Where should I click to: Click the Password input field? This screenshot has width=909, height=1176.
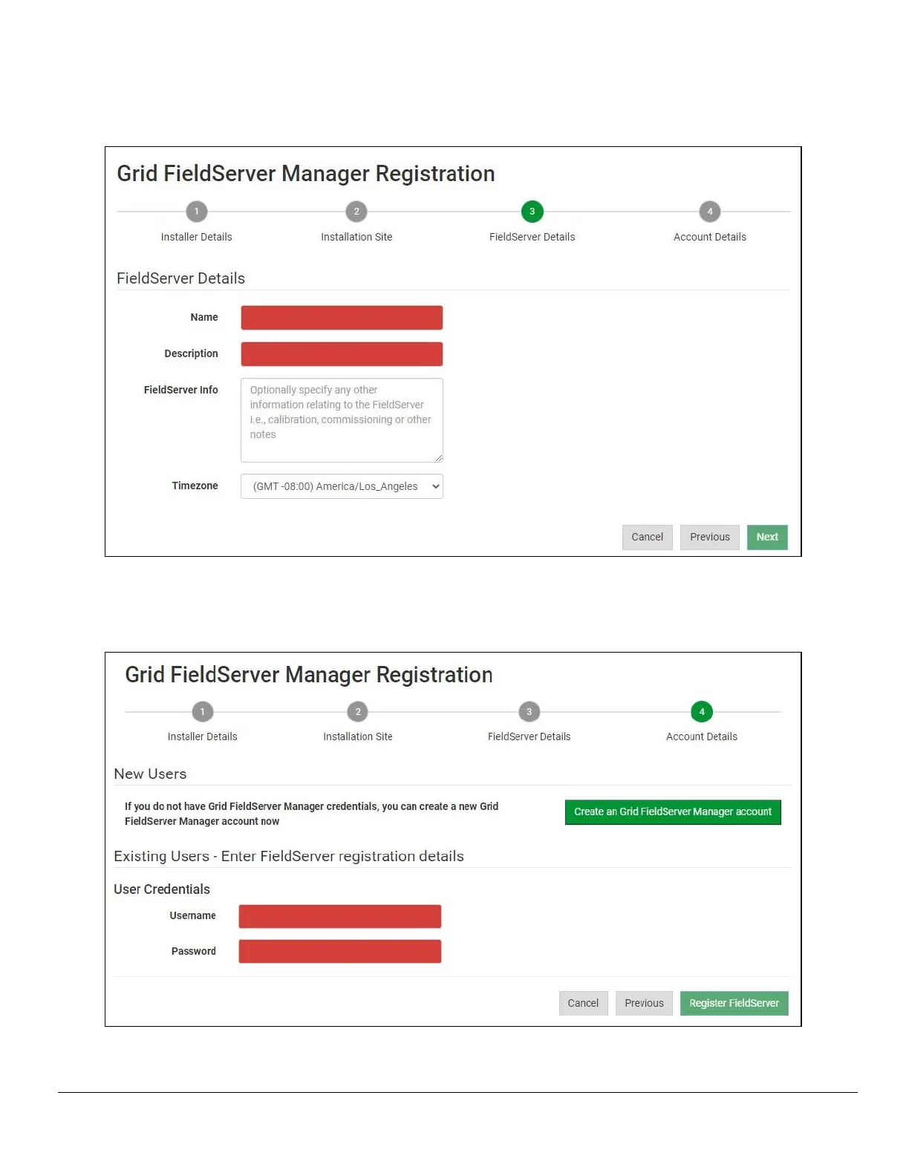pos(340,952)
